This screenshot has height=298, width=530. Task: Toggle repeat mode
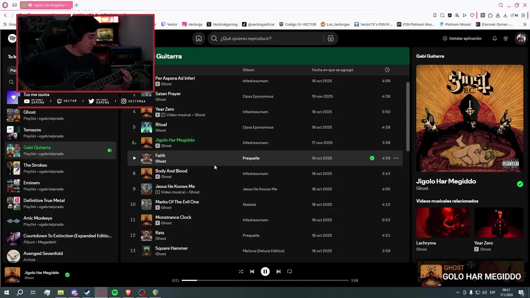click(289, 272)
